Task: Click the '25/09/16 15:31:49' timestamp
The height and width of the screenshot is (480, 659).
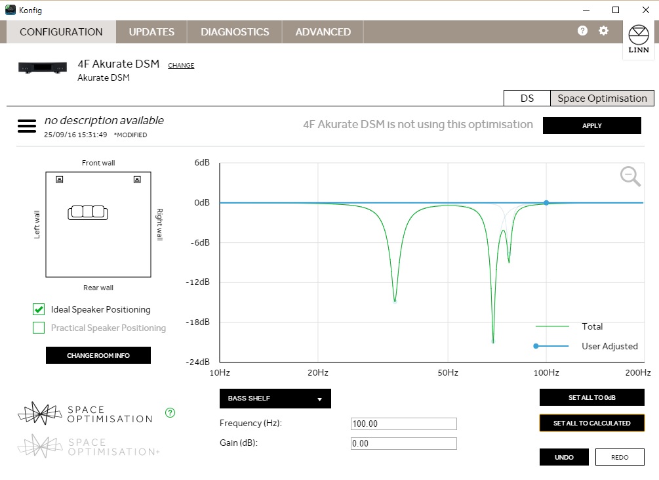Action: tap(75, 135)
